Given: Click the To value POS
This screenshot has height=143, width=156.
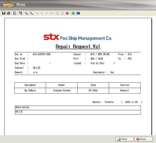Looking at the screenshot, I should (130, 58).
